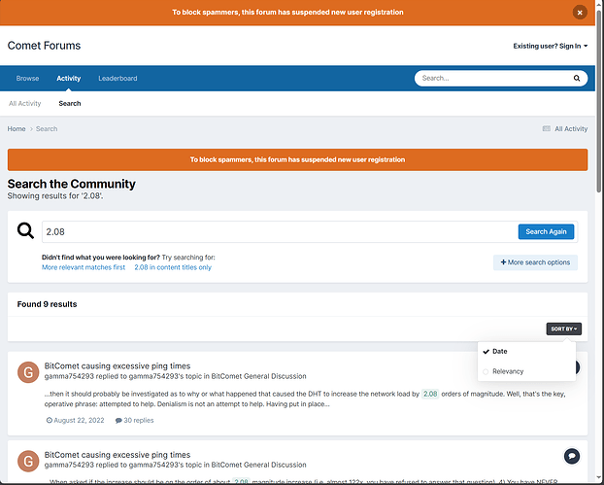Click the Search Again button
This screenshot has height=485, width=604.
546,231
